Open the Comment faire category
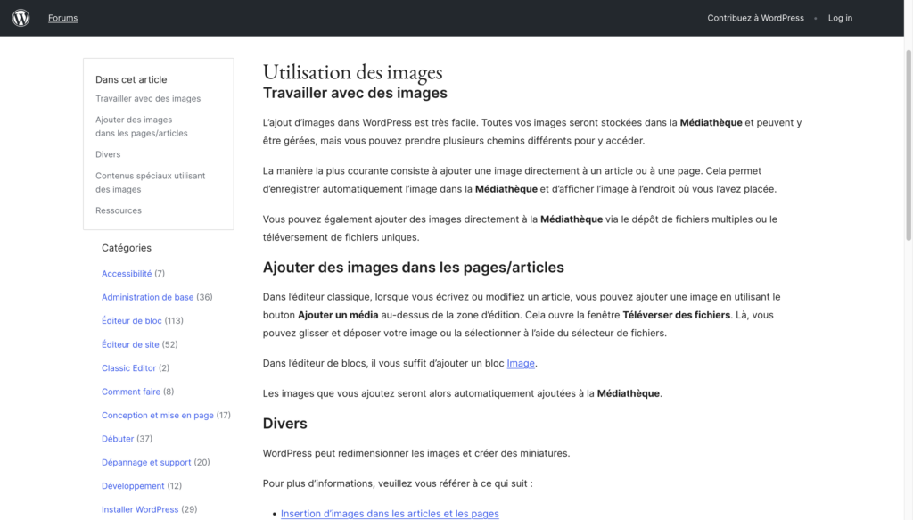Image resolution: width=913 pixels, height=520 pixels. 130,392
